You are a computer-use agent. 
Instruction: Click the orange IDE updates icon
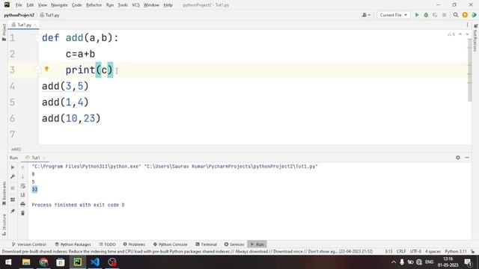coord(465,15)
